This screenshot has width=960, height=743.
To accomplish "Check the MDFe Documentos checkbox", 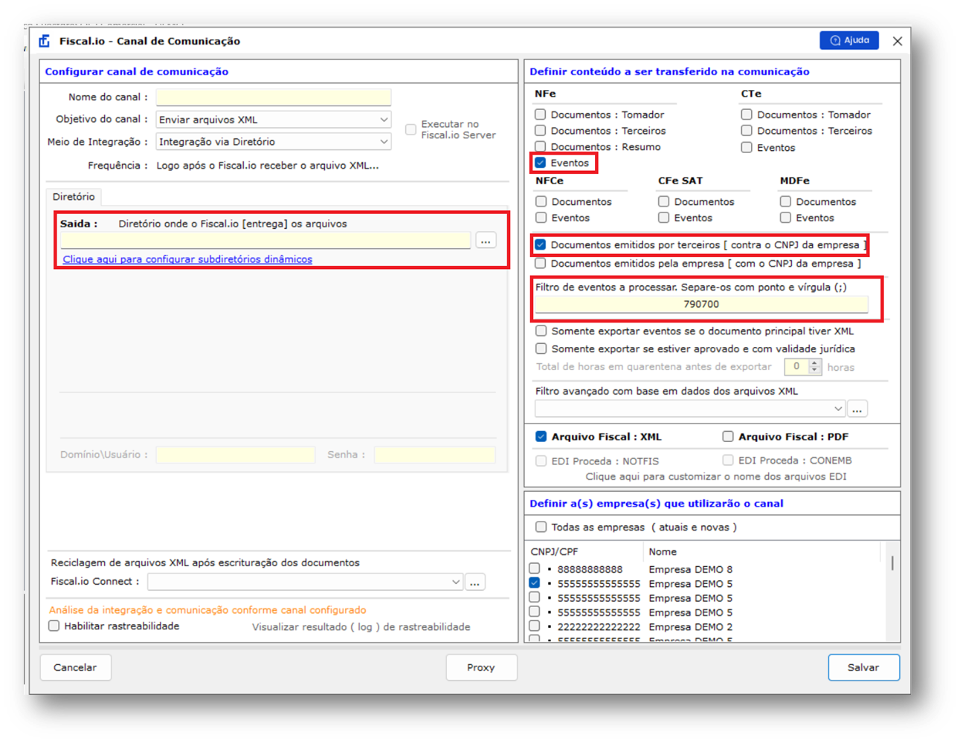I will point(785,201).
